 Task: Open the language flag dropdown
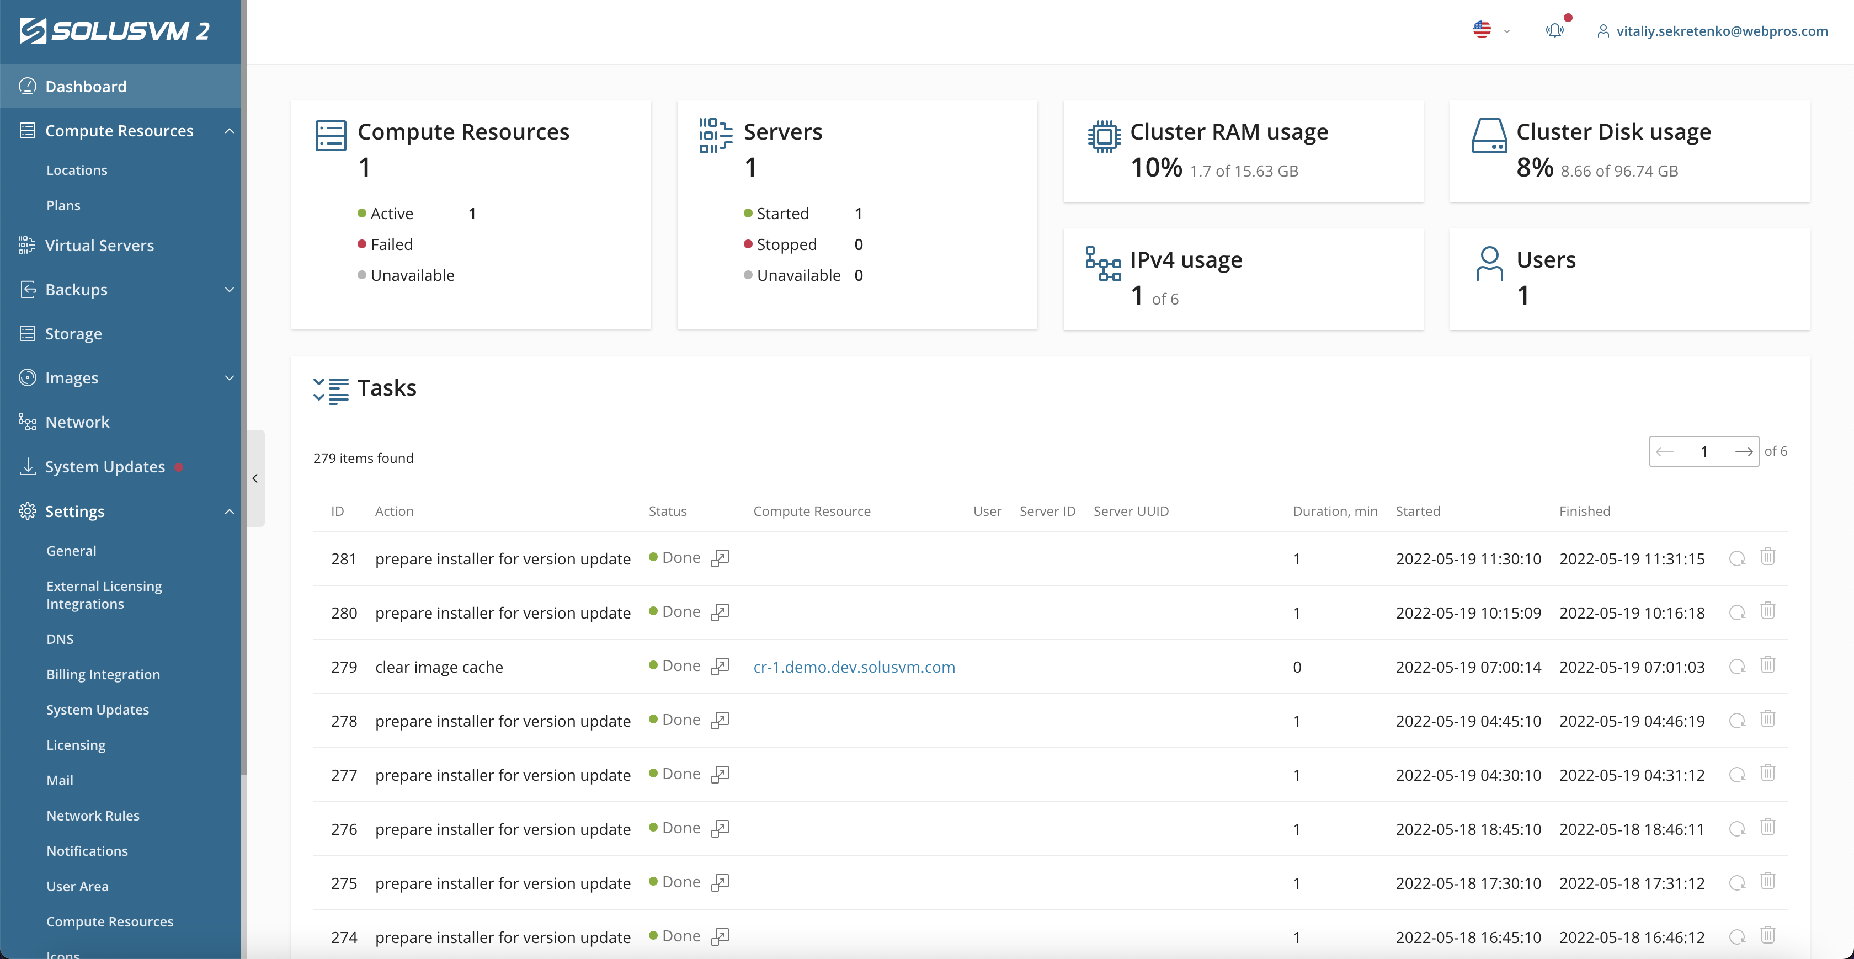(x=1490, y=30)
